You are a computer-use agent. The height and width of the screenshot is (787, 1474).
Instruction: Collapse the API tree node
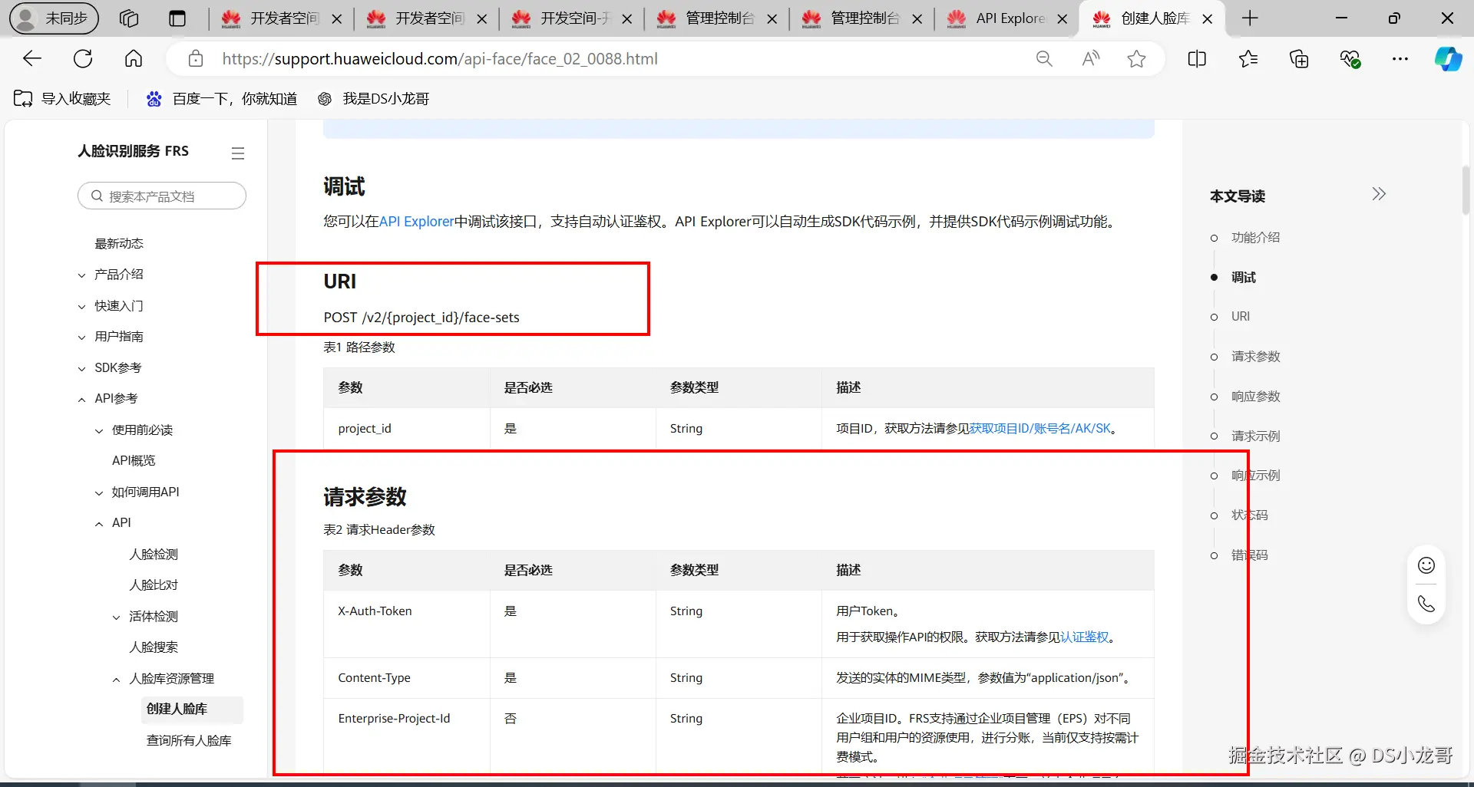pyautogui.click(x=99, y=523)
